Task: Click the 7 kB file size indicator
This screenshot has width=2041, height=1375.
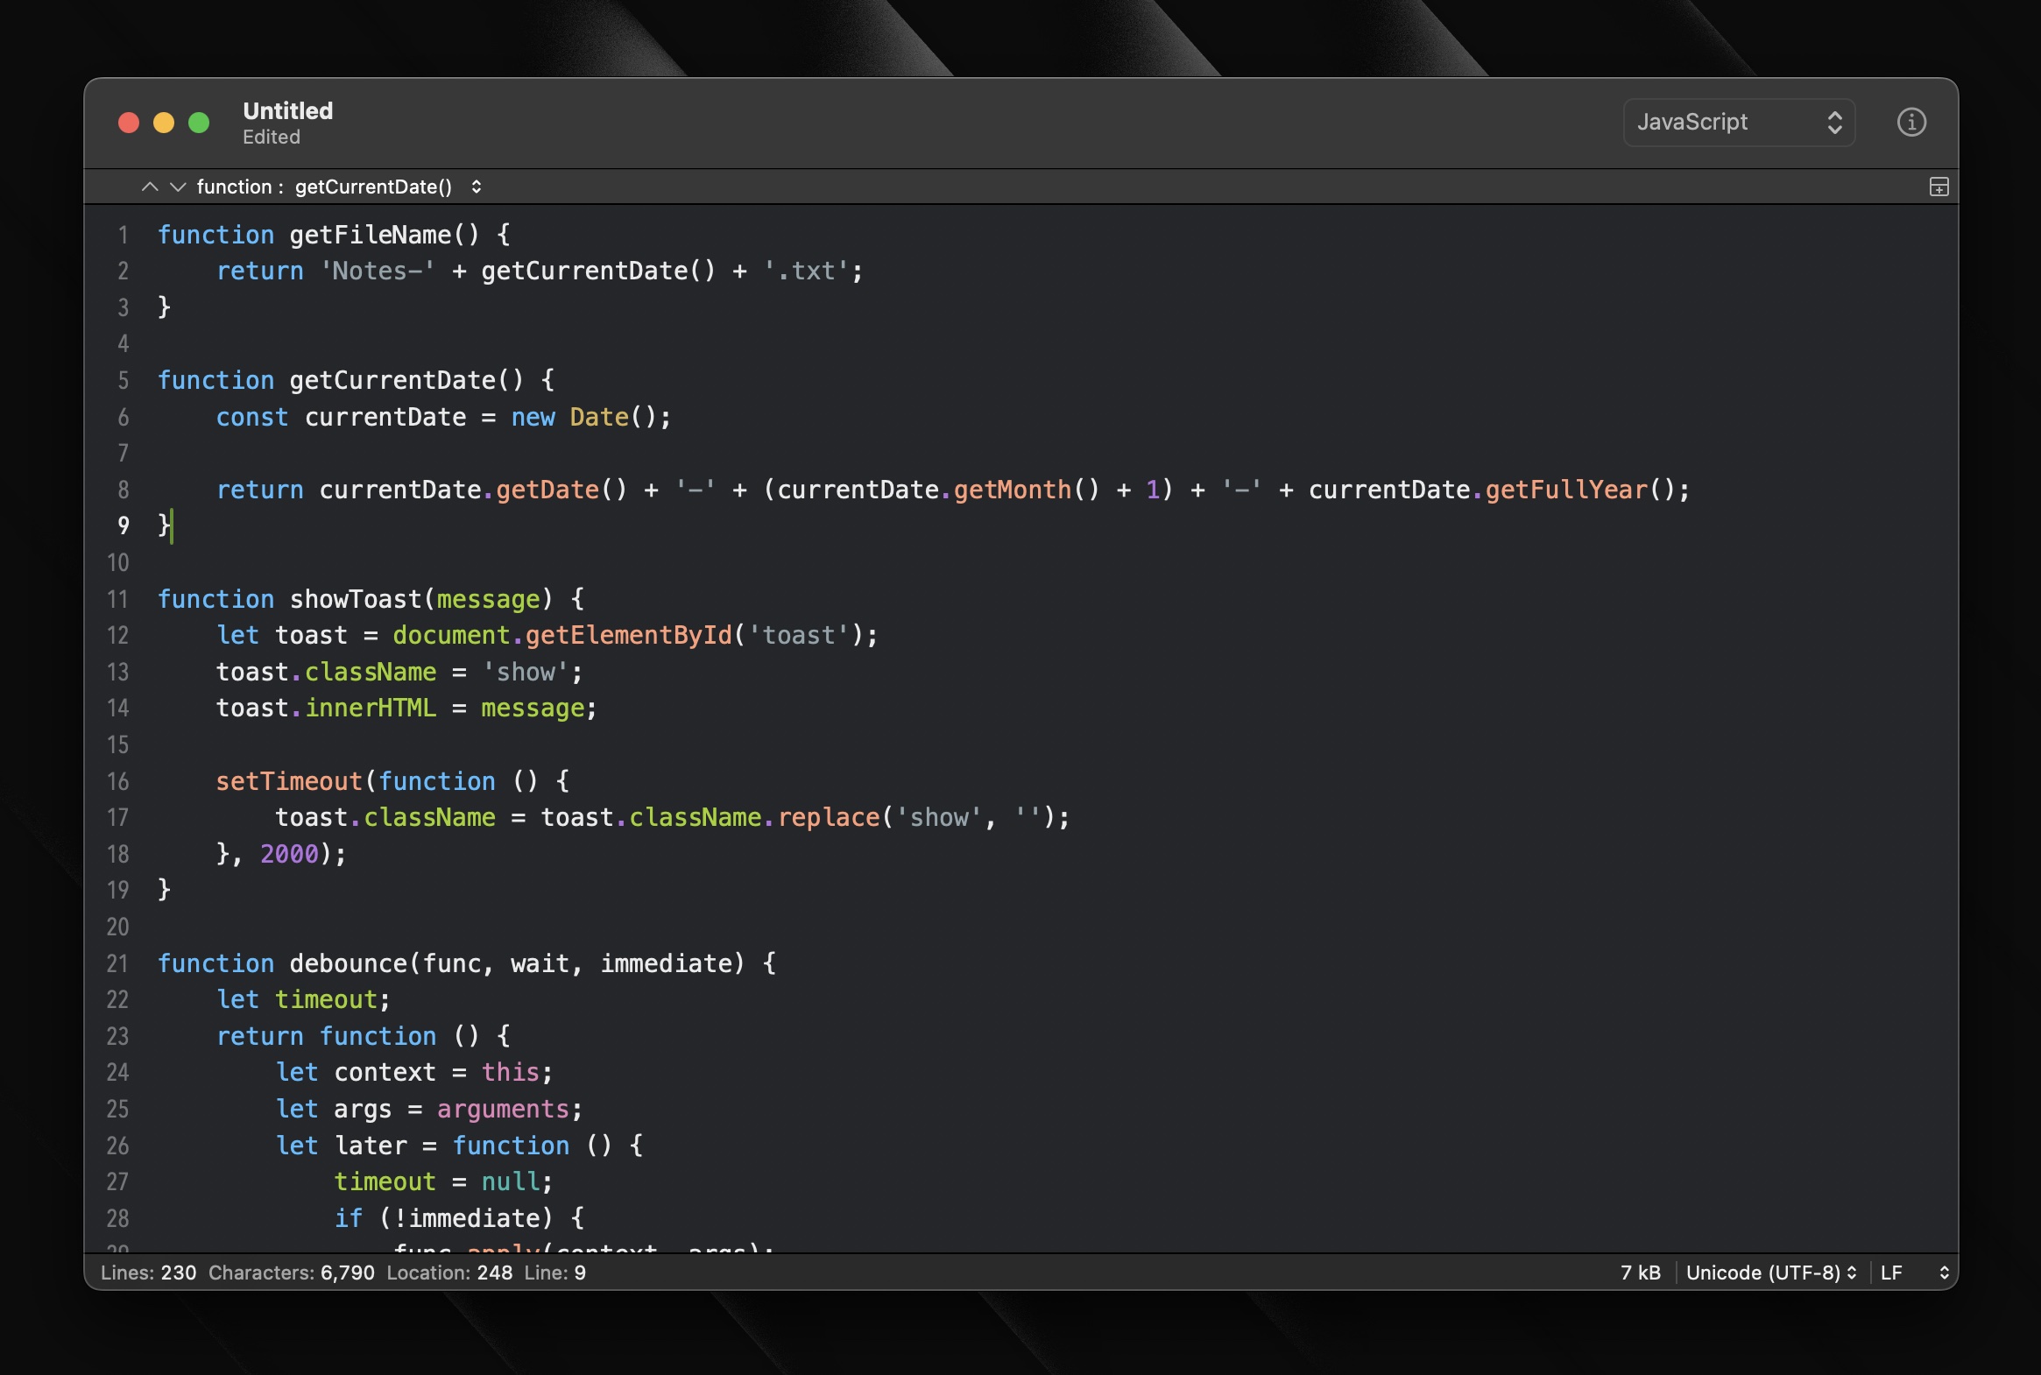Action: (x=1639, y=1273)
